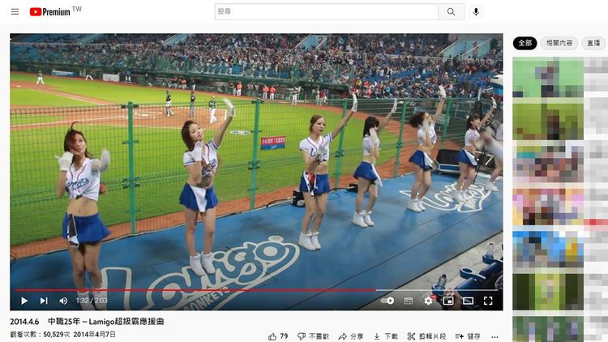Click the 1:32 / 2:03 time display
The image size is (608, 342).
tap(92, 301)
